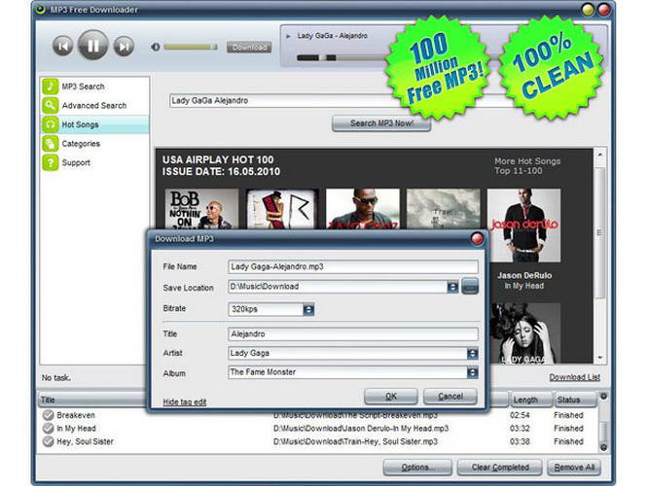Expand the Save Location dropdown arrow
Viewport: 648px width, 486px height.
[x=452, y=287]
